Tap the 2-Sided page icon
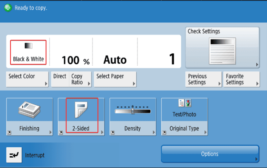The height and width of the screenshot is (168, 267). tap(81, 110)
